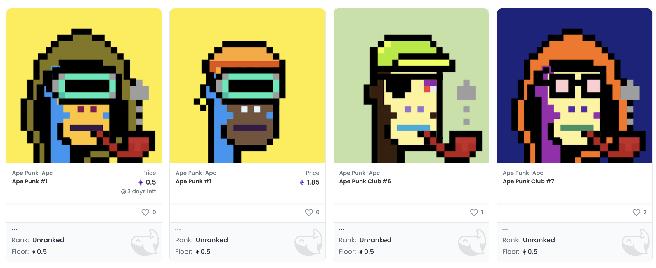
Task: Open orange-hooded ape image on blue background
Action: pyautogui.click(x=575, y=86)
